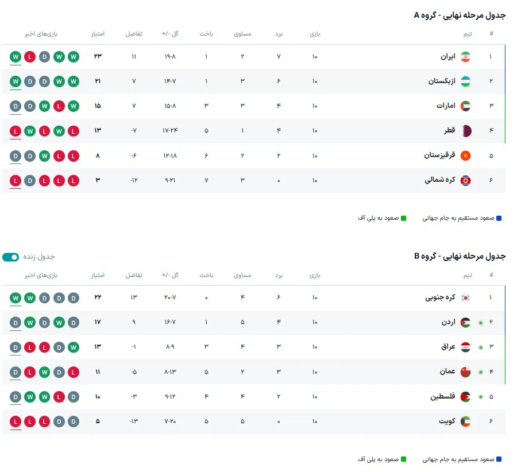
Task: Click the Kuwait flag icon
Action: [x=466, y=421]
